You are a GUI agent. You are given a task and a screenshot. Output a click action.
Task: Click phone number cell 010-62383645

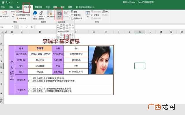click(x=76, y=72)
